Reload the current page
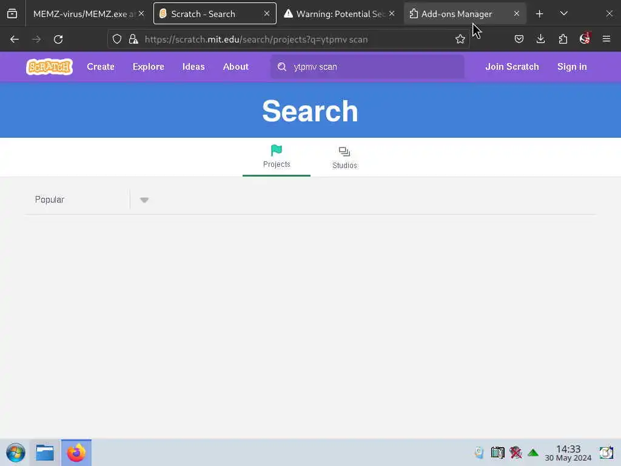The height and width of the screenshot is (466, 621). tap(58, 39)
